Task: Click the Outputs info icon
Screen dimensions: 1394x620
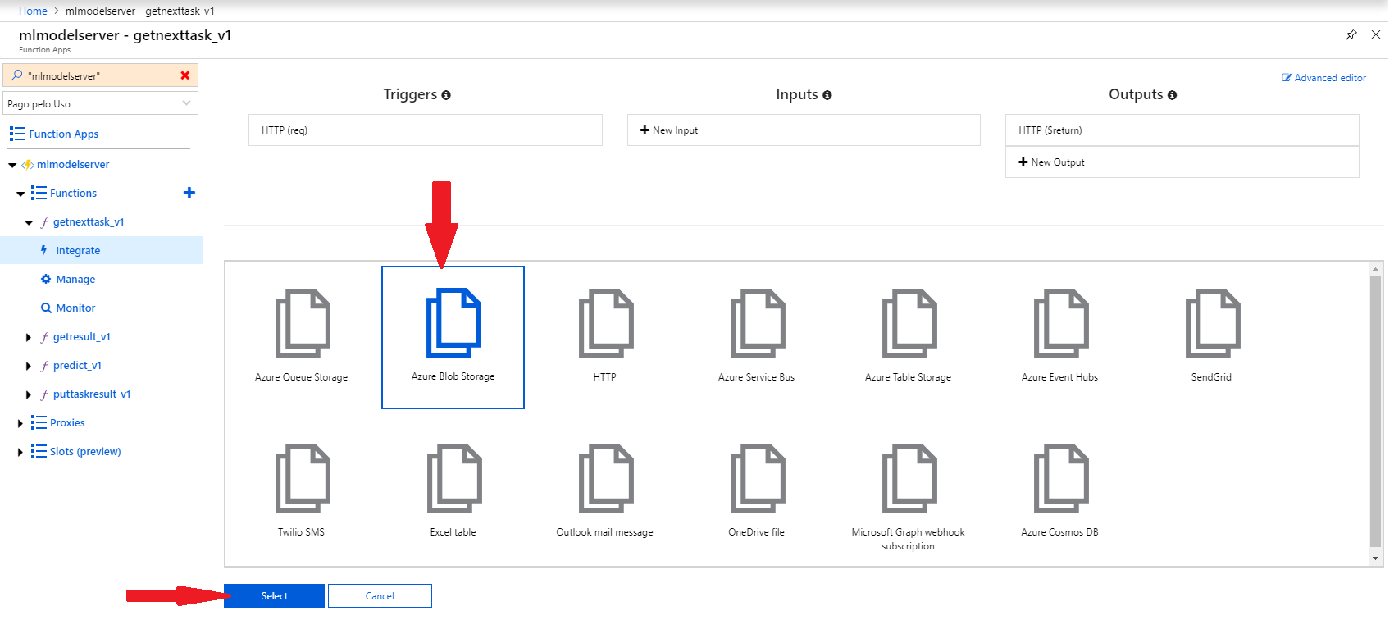Action: point(1173,95)
